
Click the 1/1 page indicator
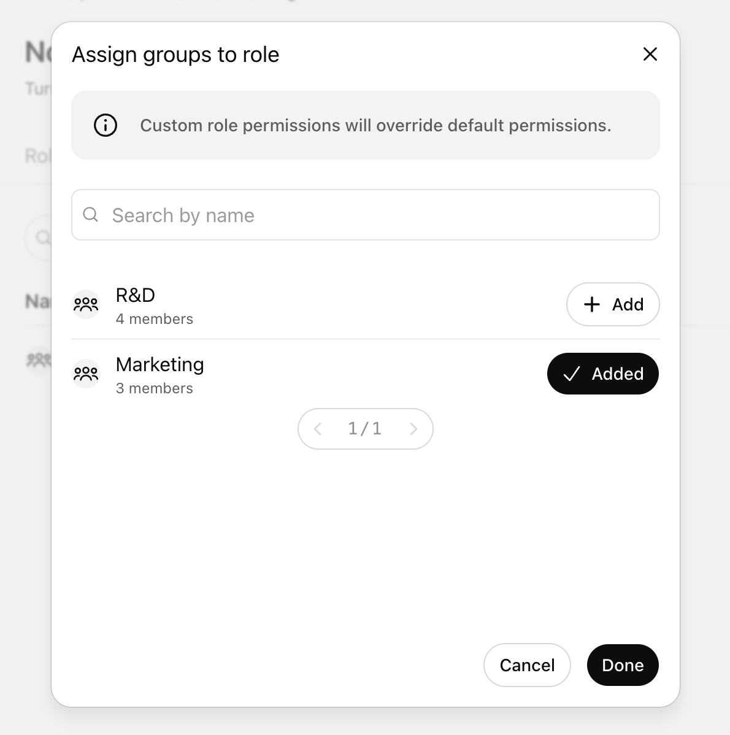coord(365,429)
